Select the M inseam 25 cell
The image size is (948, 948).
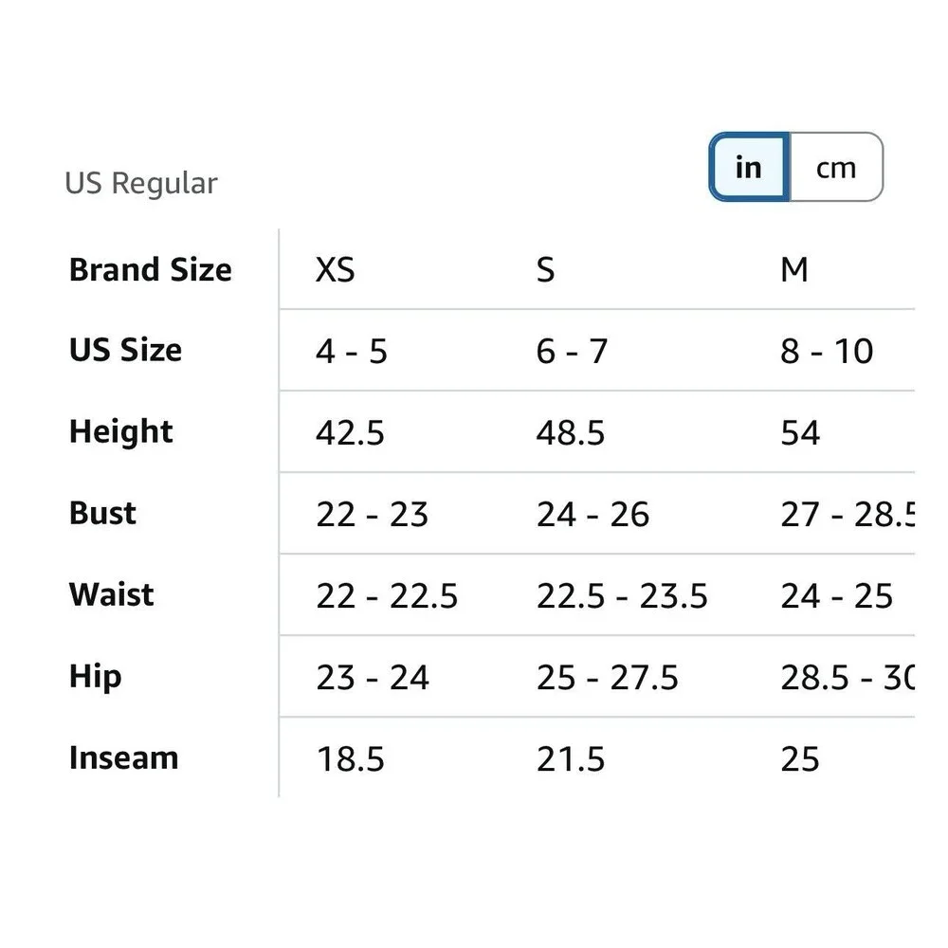click(800, 759)
